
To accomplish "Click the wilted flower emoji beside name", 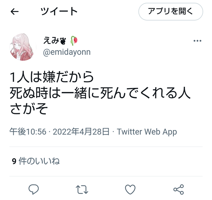I will pos(74,40).
